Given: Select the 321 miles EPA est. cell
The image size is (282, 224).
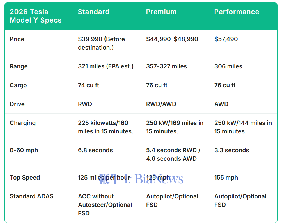Looking at the screenshot, I should click(106, 66).
